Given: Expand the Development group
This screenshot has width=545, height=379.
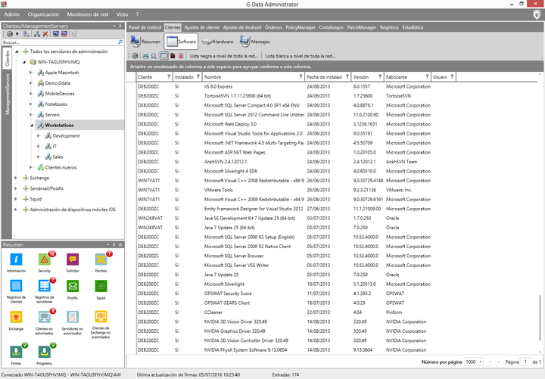Looking at the screenshot, I should click(39, 136).
